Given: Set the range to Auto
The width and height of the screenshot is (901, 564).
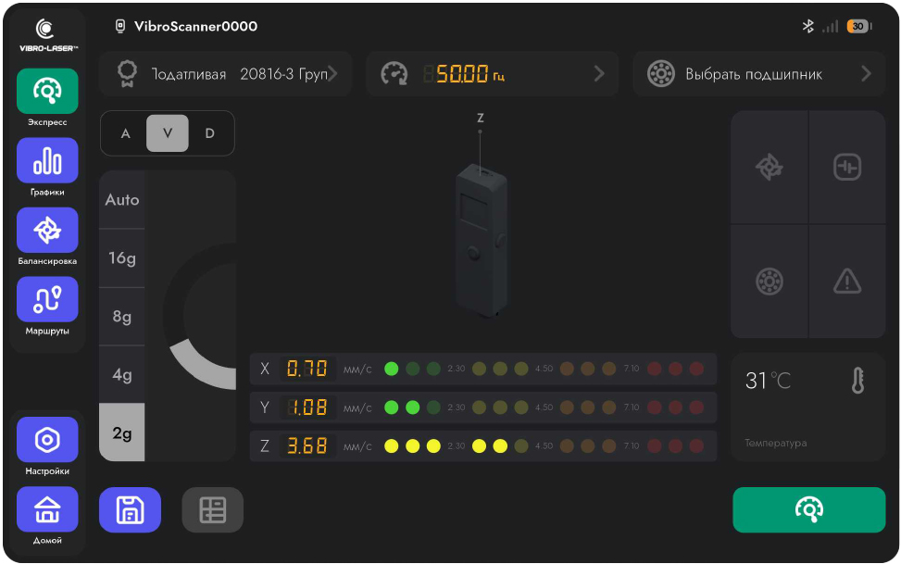Looking at the screenshot, I should [122, 199].
